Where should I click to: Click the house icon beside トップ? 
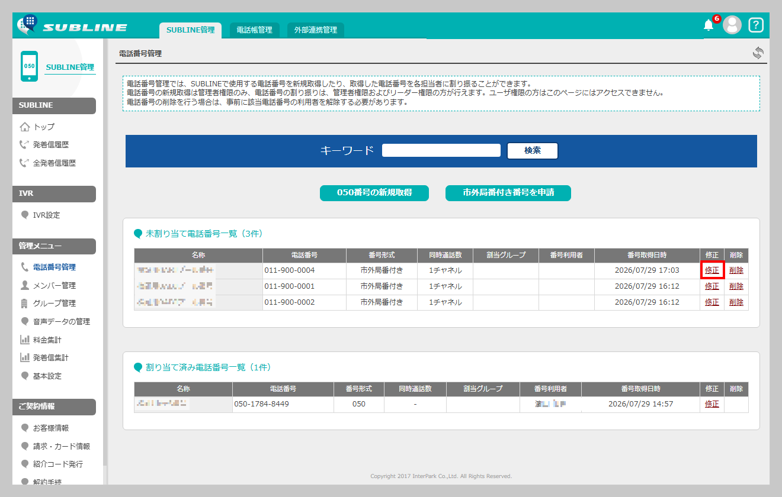[x=24, y=127]
